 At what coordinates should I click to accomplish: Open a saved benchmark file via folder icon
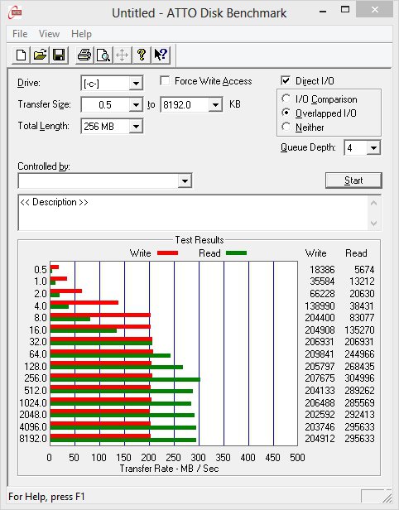click(40, 55)
